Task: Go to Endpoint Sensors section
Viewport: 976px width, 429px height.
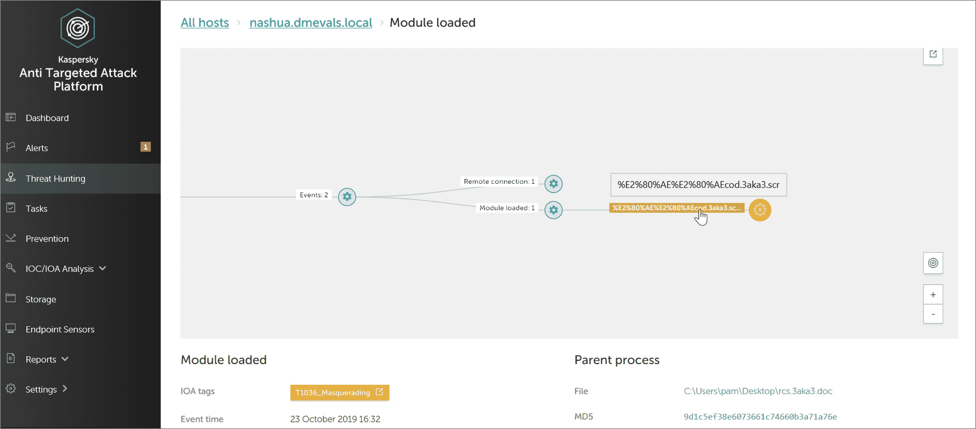Action: coord(60,329)
